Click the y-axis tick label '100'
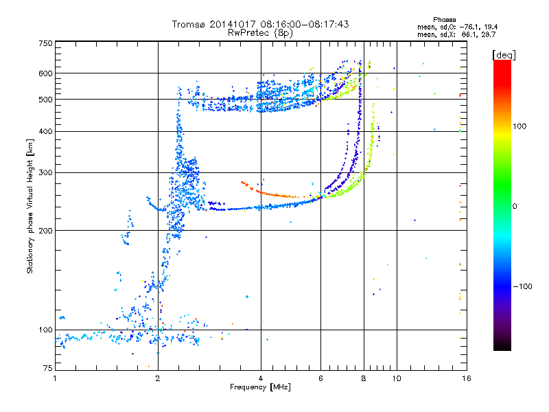Viewport: 549px width, 412px height. pos(45,330)
